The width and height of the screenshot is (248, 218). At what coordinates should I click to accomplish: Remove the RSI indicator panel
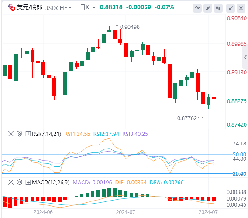pos(11,134)
